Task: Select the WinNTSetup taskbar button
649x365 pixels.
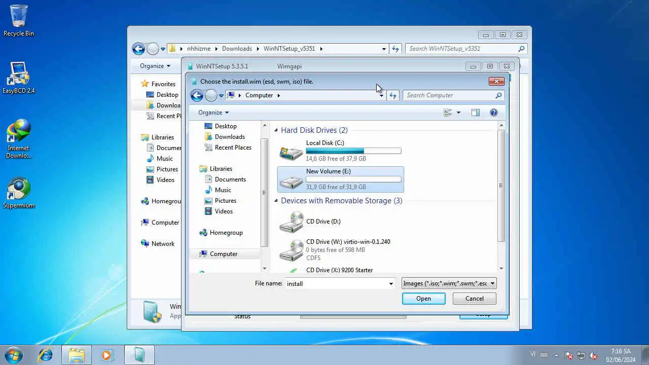Action: click(139, 355)
